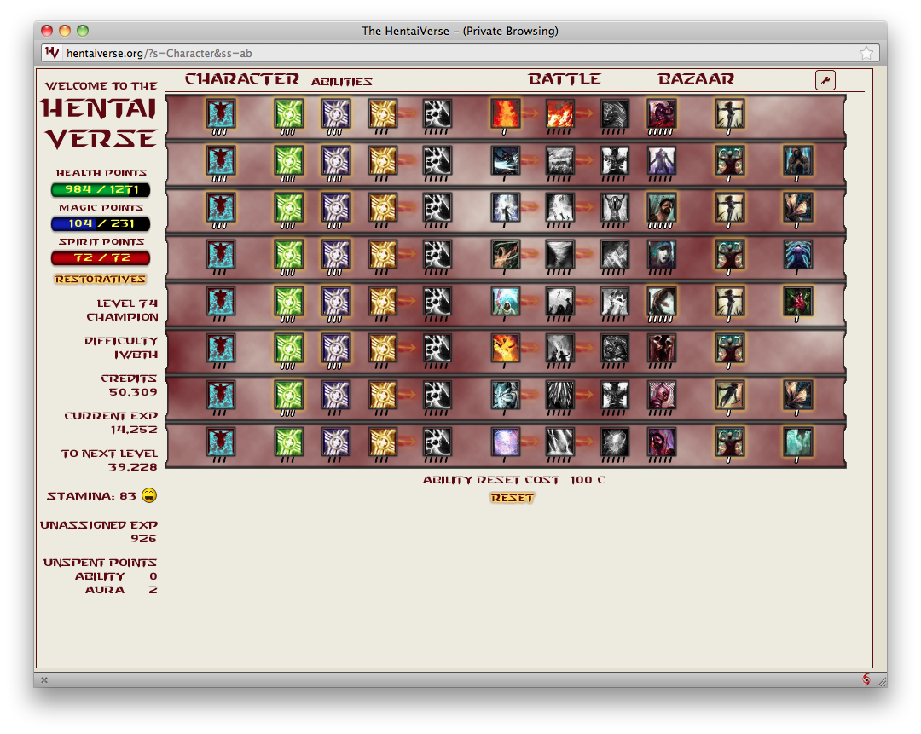921x734 pixels.
Task: Open the Battle menu
Action: pyautogui.click(x=564, y=79)
